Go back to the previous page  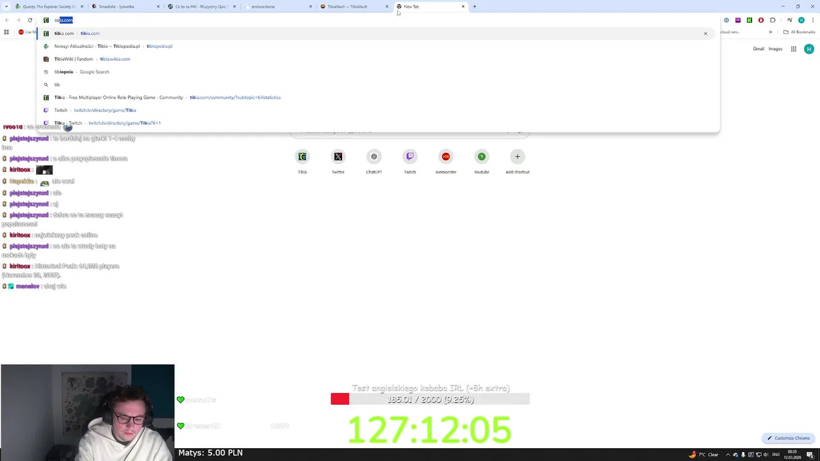click(x=7, y=20)
